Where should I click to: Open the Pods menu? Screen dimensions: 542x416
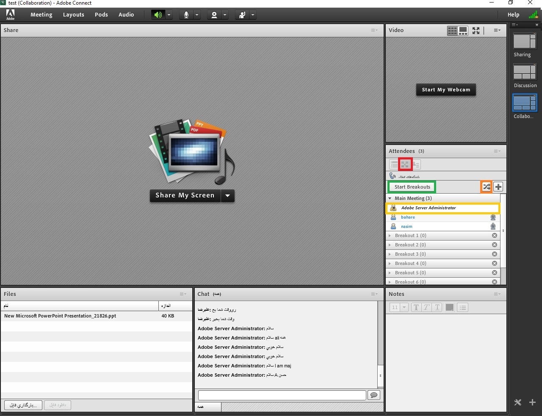click(x=101, y=14)
